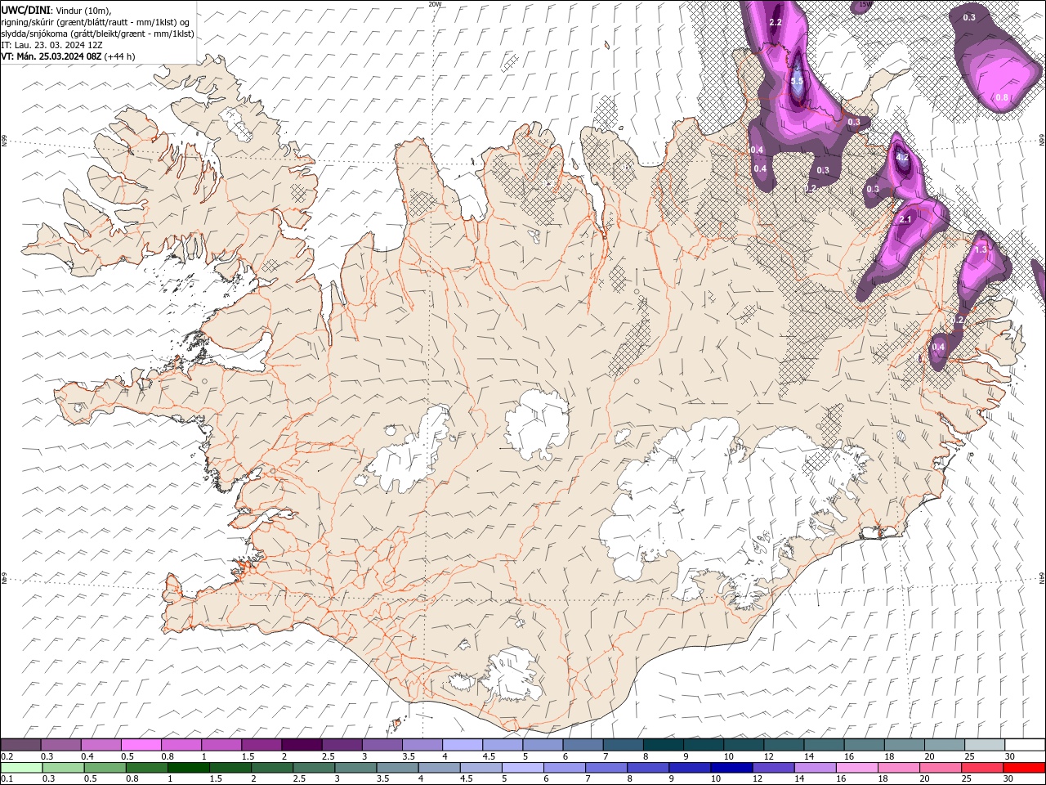
Task: Click the red swatch ending the lower legend
Action: [x=1025, y=768]
